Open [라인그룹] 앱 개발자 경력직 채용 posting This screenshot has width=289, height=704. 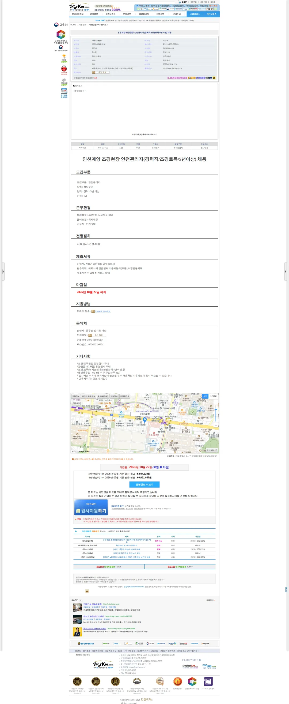127,549
